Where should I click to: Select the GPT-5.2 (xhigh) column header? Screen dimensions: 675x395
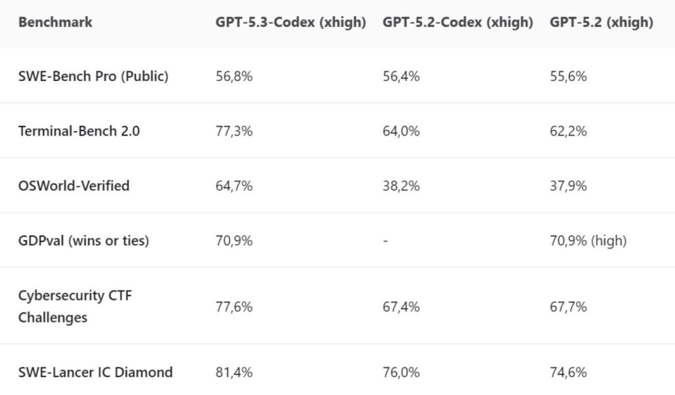(601, 22)
